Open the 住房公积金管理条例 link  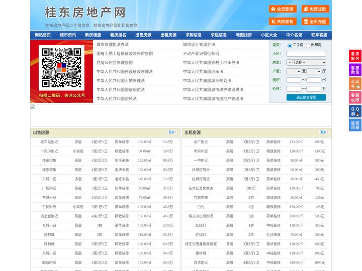(115, 62)
